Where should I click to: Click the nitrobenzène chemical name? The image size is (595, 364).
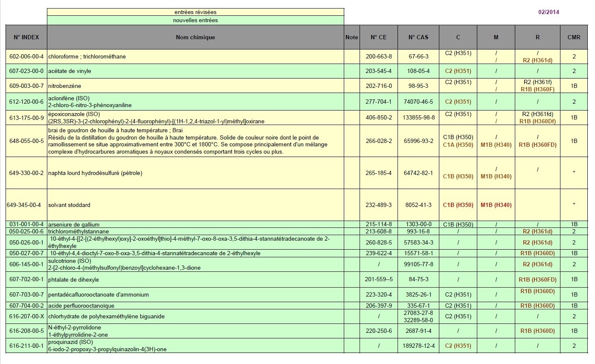[x=64, y=86]
